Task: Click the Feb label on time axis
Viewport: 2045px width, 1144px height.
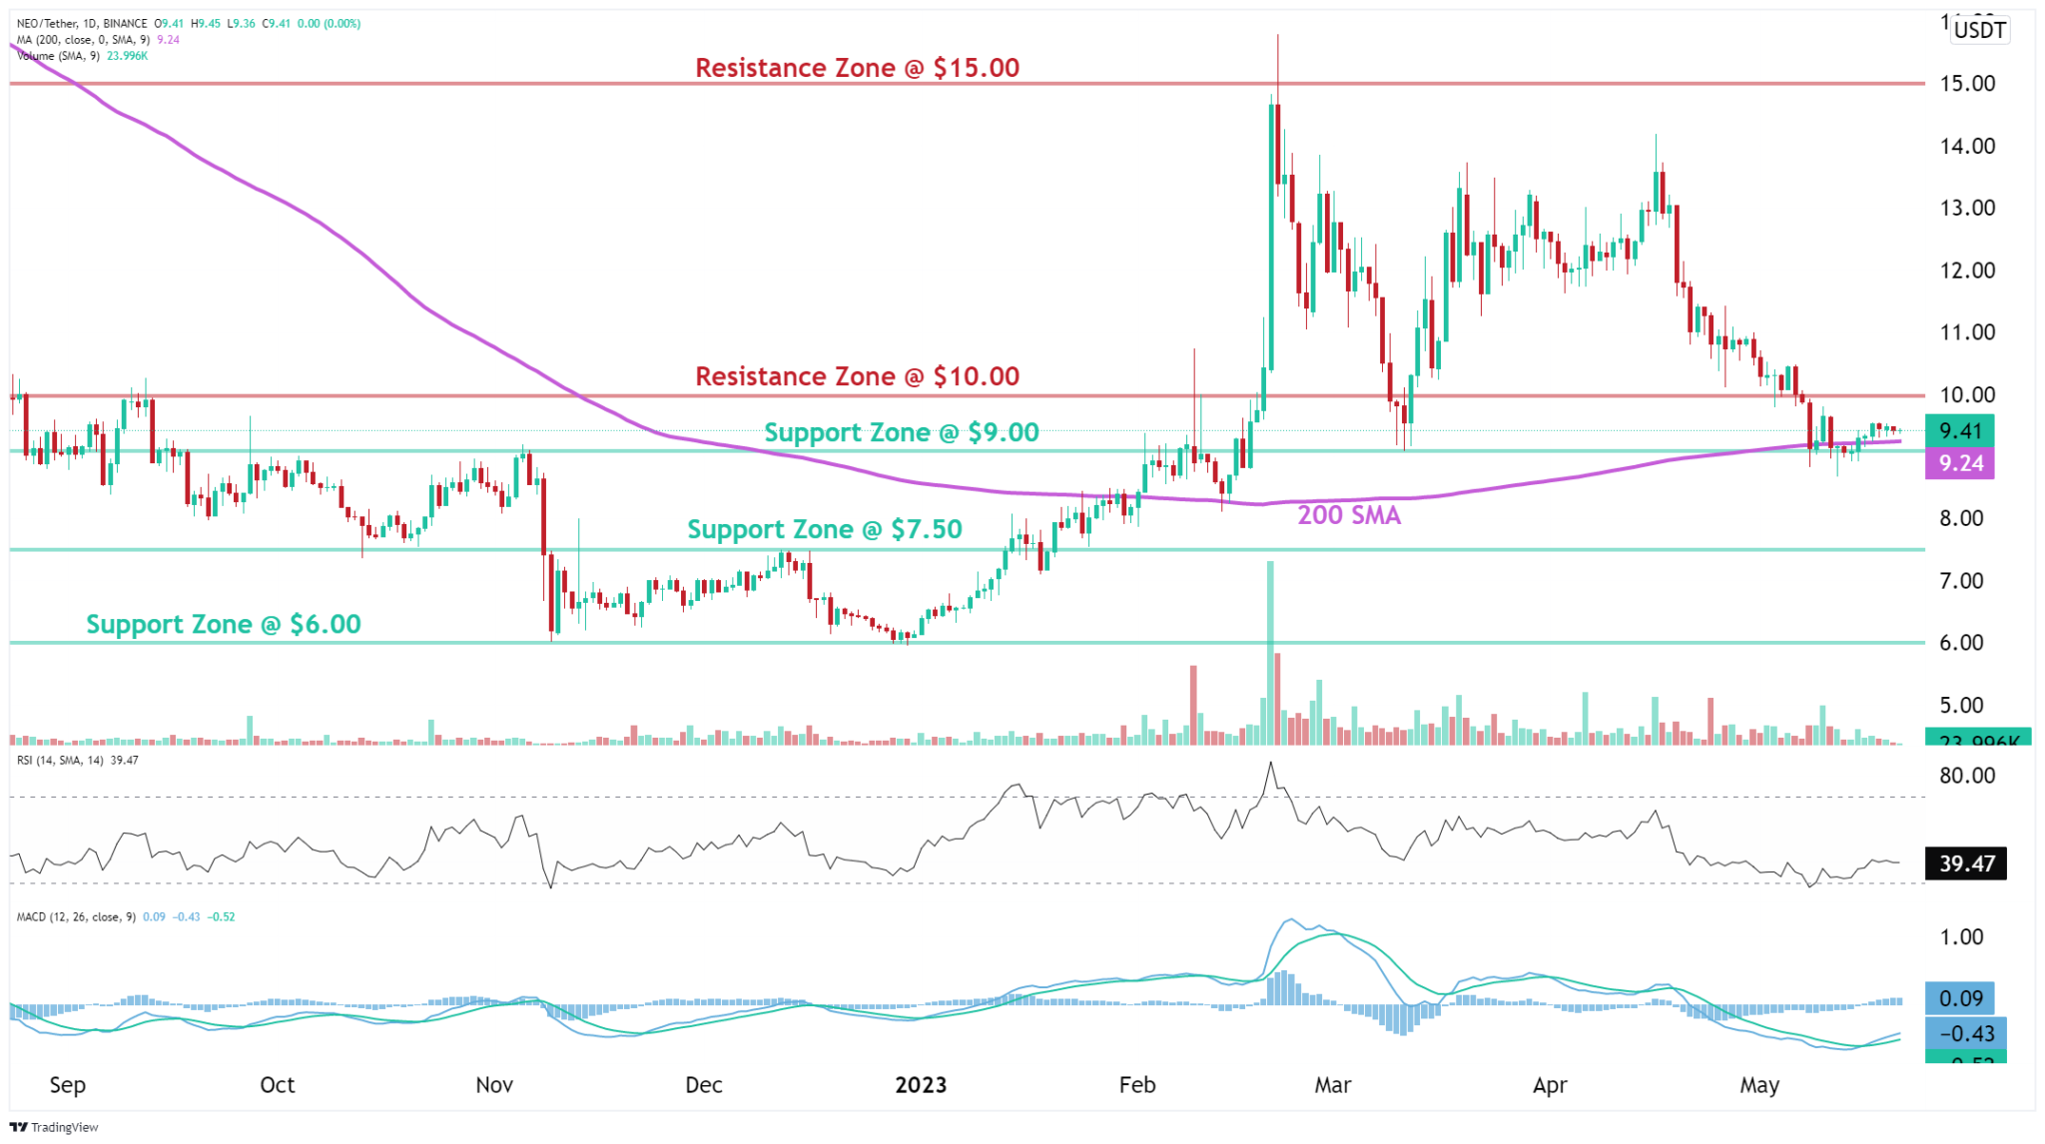Action: pos(1137,1085)
